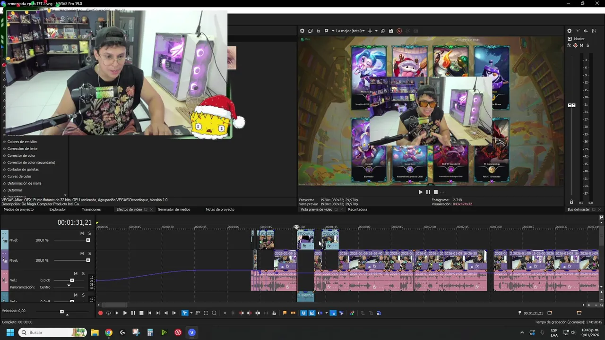Switch to Recortadora tab
This screenshot has height=340, width=605.
click(358, 209)
